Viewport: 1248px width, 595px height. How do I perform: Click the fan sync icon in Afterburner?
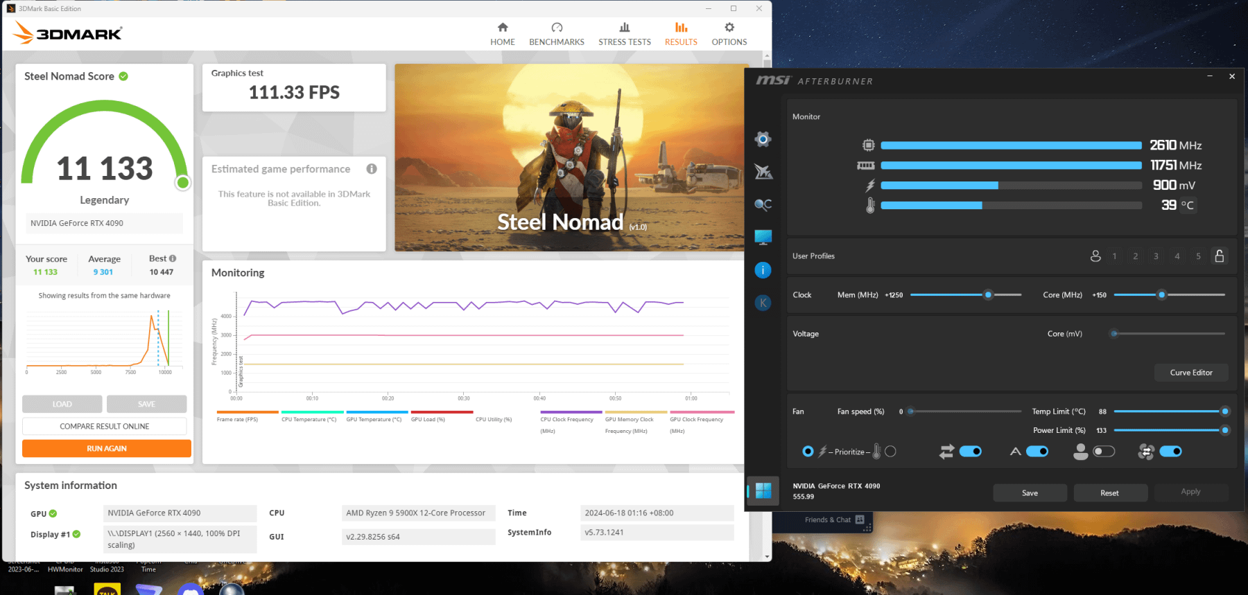coord(1146,452)
